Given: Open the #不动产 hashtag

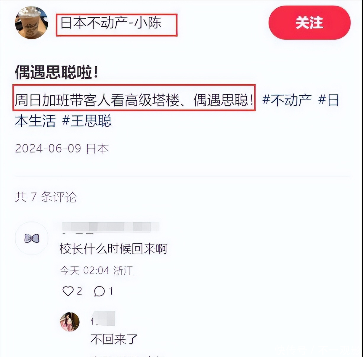Looking at the screenshot, I should [x=287, y=100].
